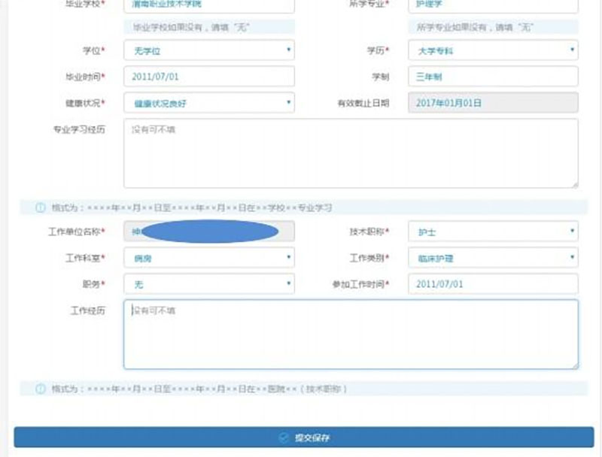Click the info icon beside the study format hint

[x=41, y=207]
